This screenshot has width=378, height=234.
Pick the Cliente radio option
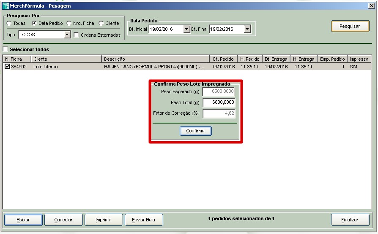(x=101, y=23)
